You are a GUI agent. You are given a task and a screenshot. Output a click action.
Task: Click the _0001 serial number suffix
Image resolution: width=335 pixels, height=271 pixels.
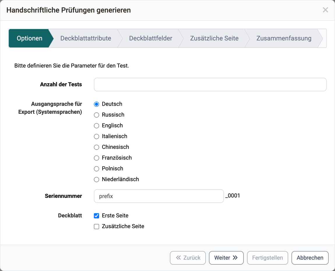click(233, 196)
